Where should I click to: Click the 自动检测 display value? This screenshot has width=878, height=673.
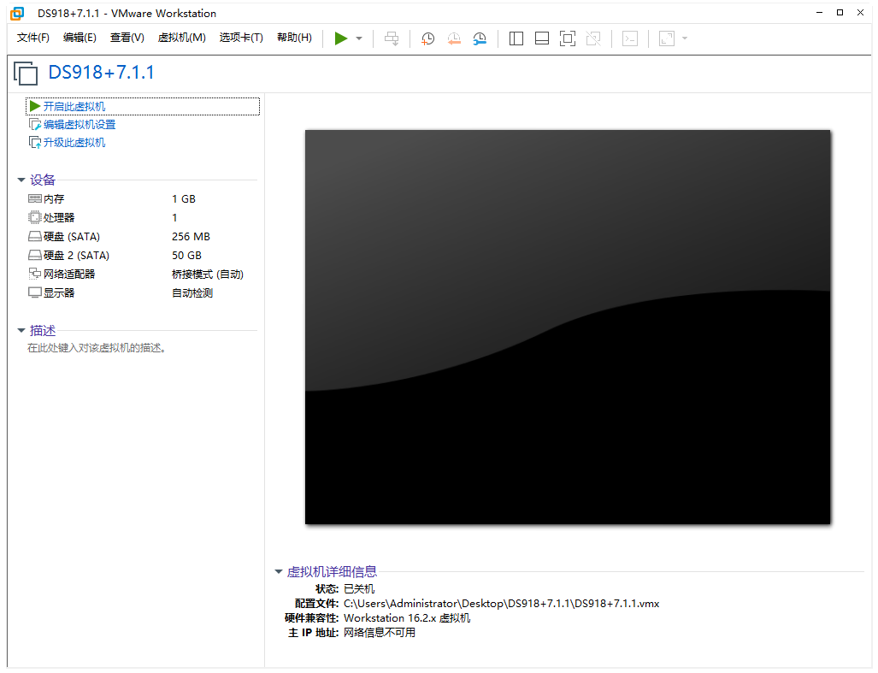(192, 292)
